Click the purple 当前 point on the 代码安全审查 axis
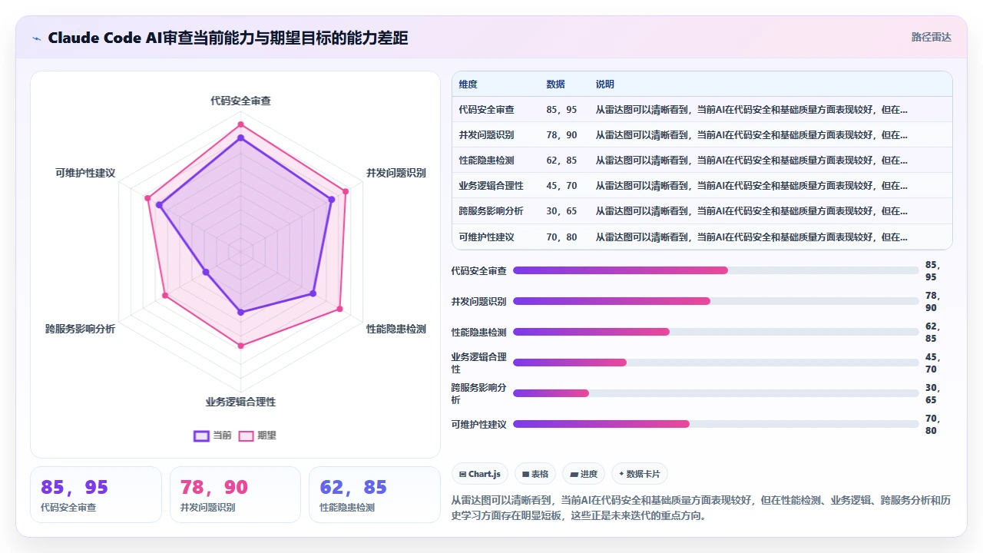The image size is (983, 553). click(240, 137)
